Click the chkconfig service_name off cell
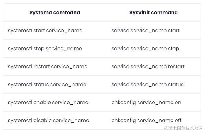 click(146, 121)
